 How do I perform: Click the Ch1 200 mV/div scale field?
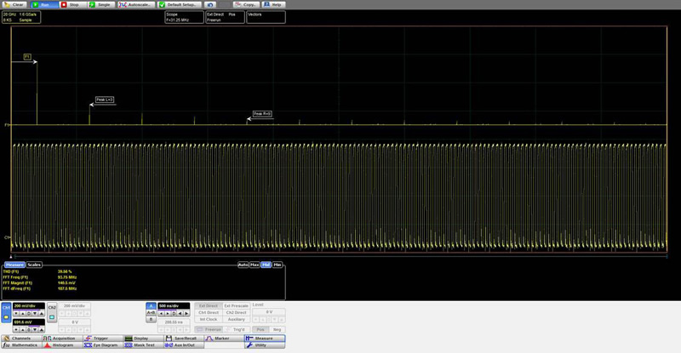point(29,306)
